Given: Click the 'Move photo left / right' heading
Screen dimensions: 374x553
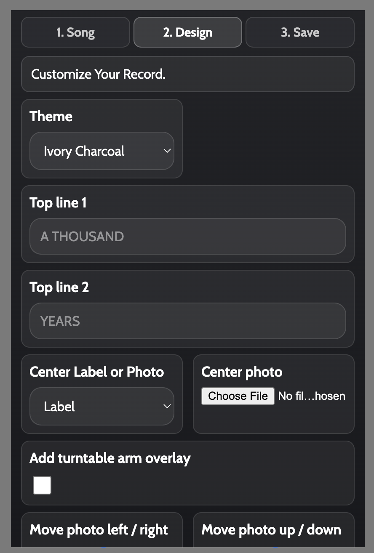Looking at the screenshot, I should (x=99, y=530).
